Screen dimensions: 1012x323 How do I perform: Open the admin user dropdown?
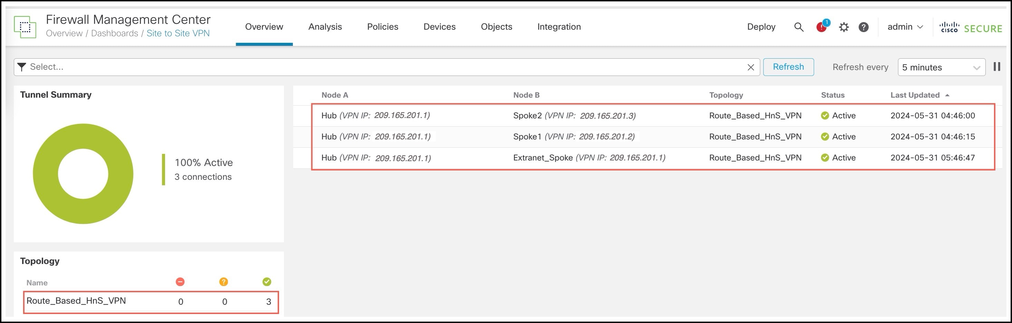tap(905, 27)
